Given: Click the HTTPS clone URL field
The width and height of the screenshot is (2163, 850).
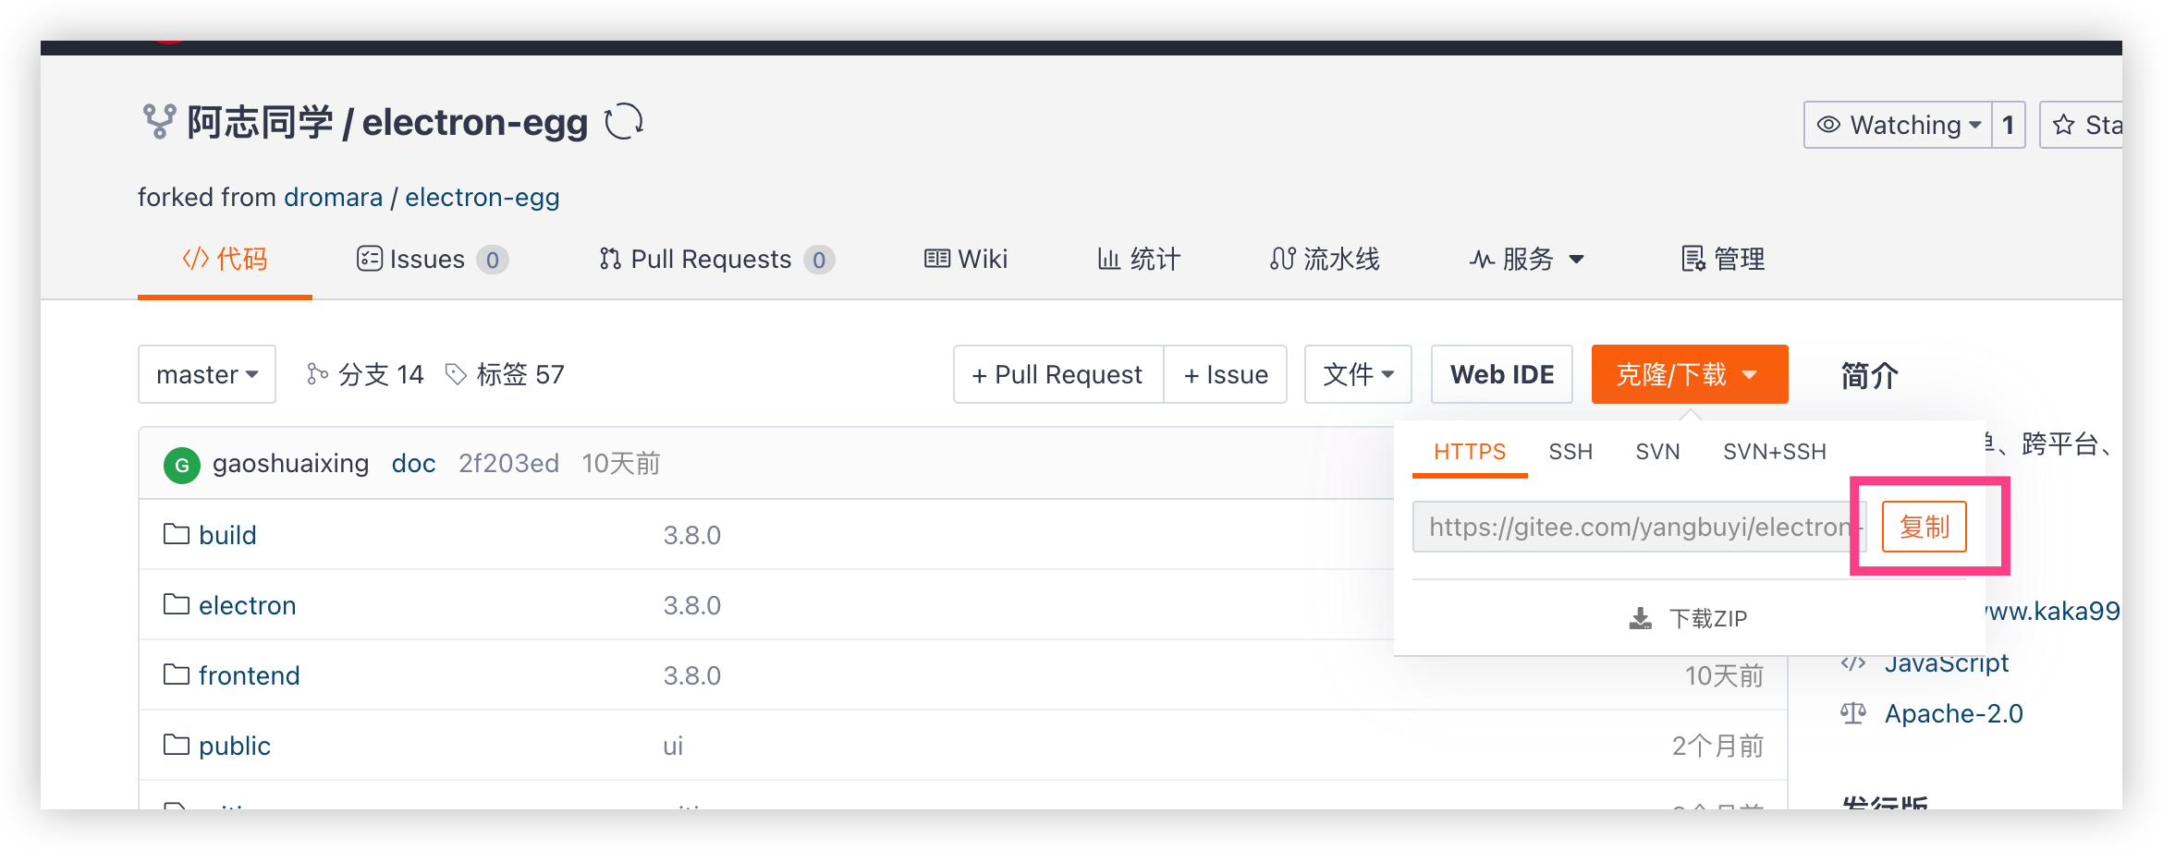Looking at the screenshot, I should coord(1640,527).
